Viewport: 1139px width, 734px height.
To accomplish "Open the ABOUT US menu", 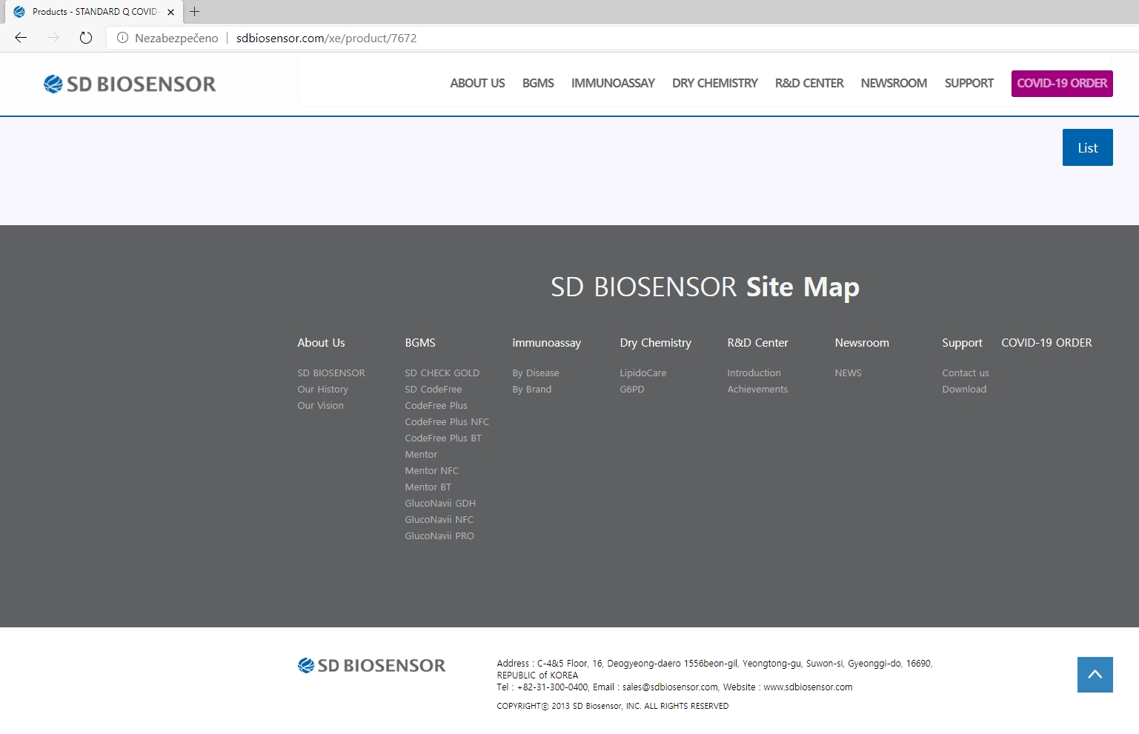I will (477, 83).
